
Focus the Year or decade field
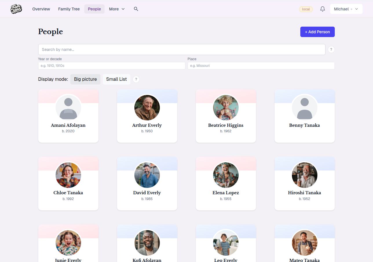tap(111, 66)
